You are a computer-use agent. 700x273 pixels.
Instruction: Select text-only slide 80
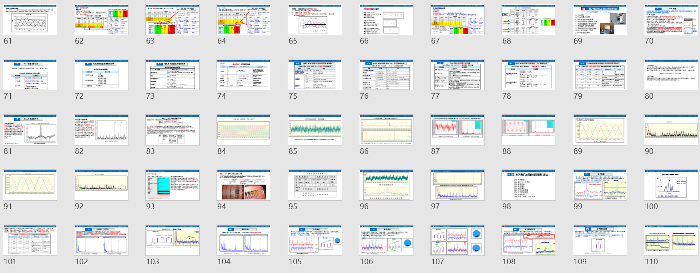(x=671, y=75)
